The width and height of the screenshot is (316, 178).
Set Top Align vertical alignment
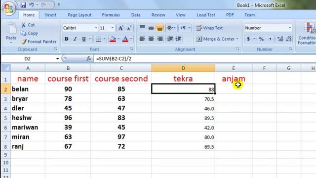coord(142,28)
